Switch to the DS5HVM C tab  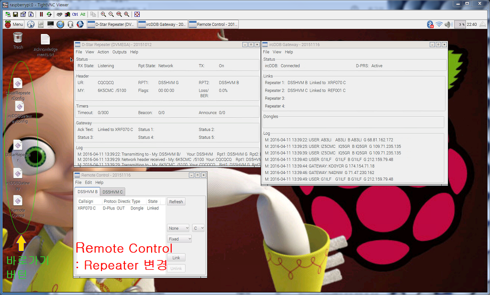112,192
